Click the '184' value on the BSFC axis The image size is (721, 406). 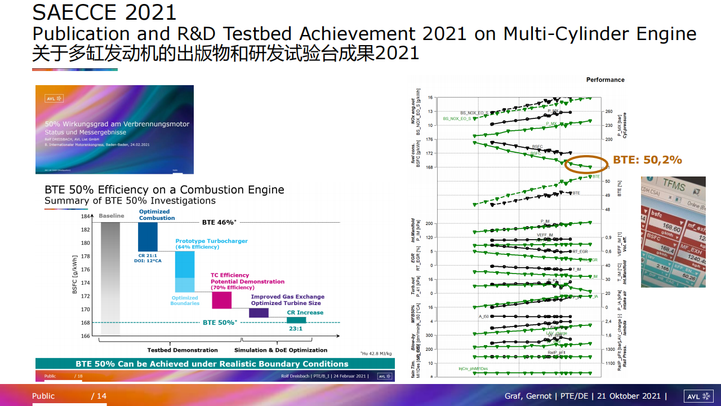(85, 217)
